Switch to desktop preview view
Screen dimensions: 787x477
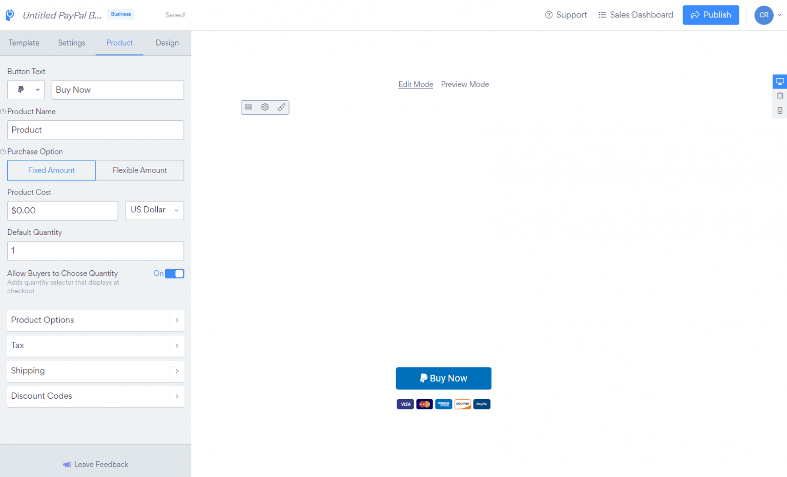tap(779, 81)
